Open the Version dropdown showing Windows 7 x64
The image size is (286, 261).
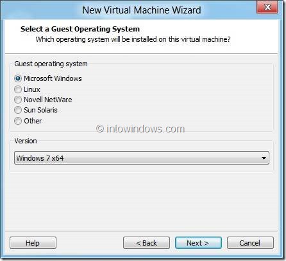coord(142,158)
